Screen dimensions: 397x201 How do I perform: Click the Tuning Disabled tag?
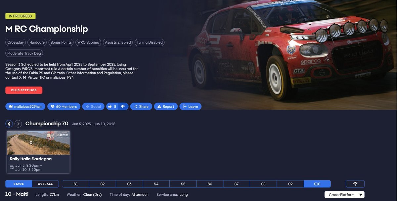pyautogui.click(x=150, y=42)
